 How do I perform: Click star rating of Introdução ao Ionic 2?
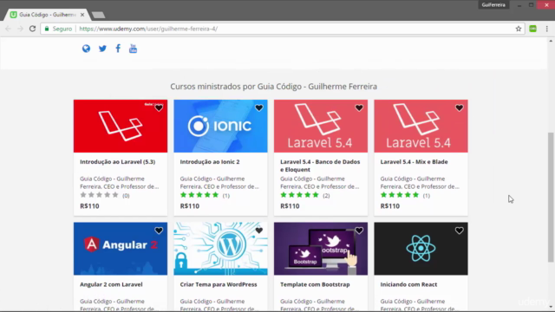coord(199,195)
